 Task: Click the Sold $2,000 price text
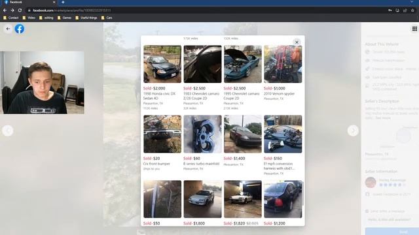click(154, 88)
